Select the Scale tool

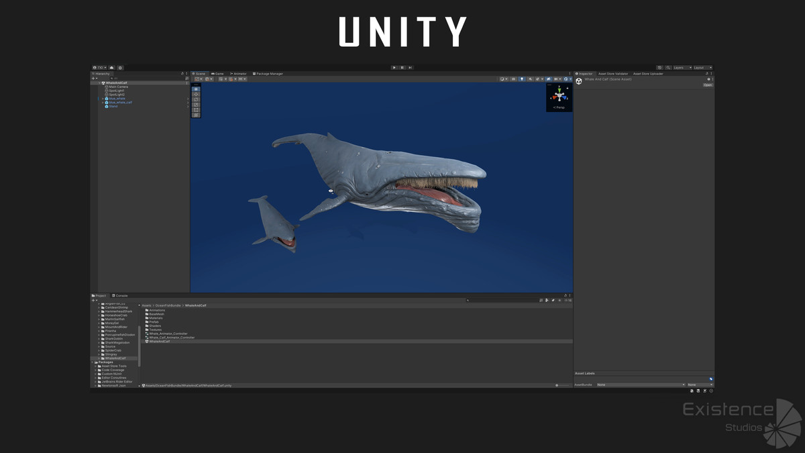pyautogui.click(x=195, y=104)
